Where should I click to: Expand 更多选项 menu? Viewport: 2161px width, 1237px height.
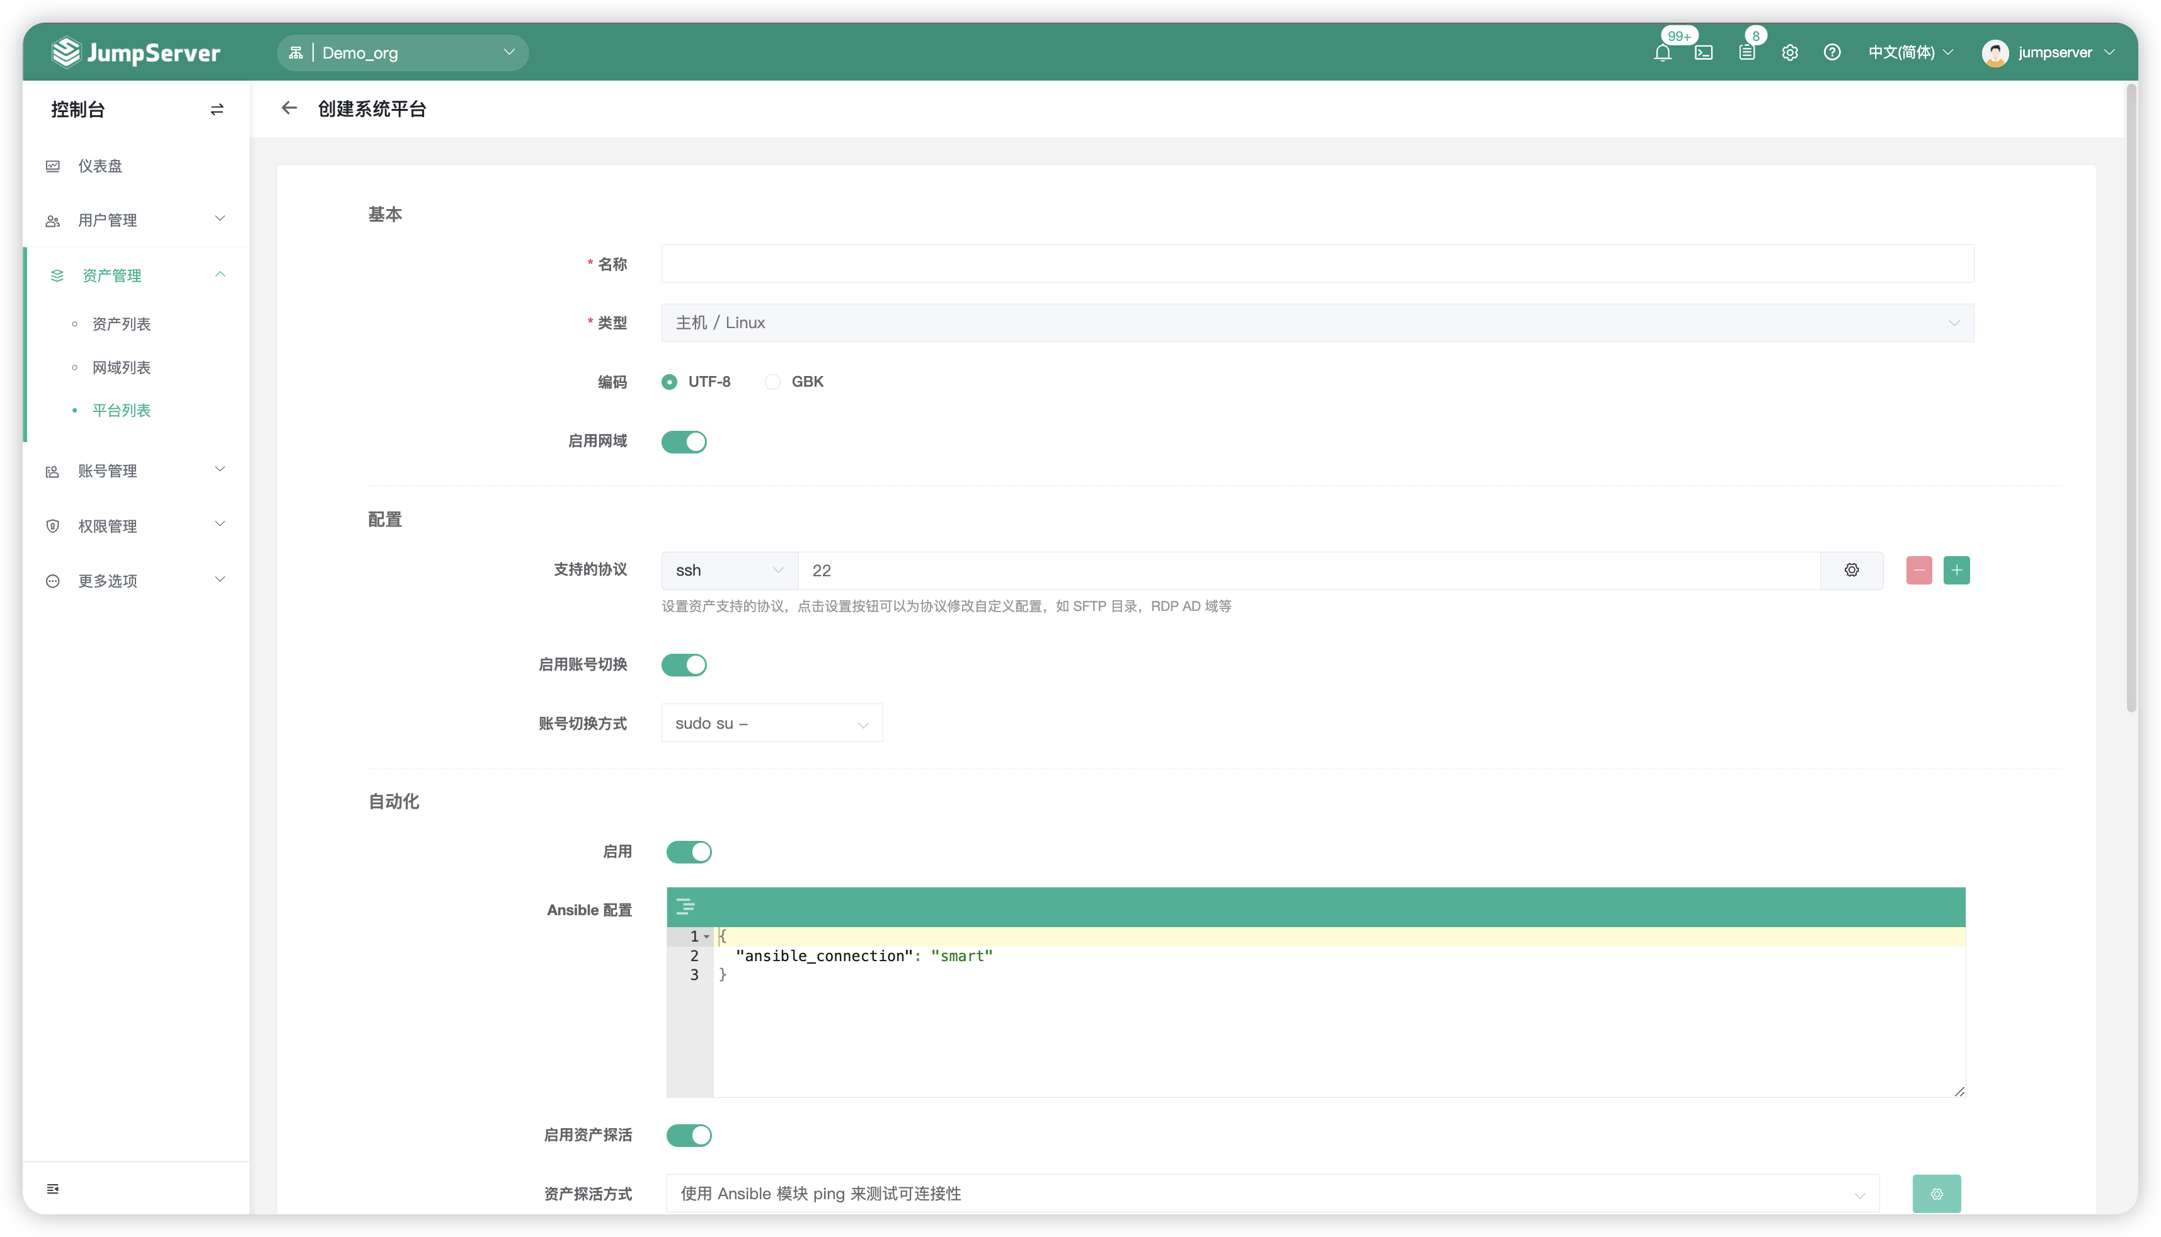[136, 581]
